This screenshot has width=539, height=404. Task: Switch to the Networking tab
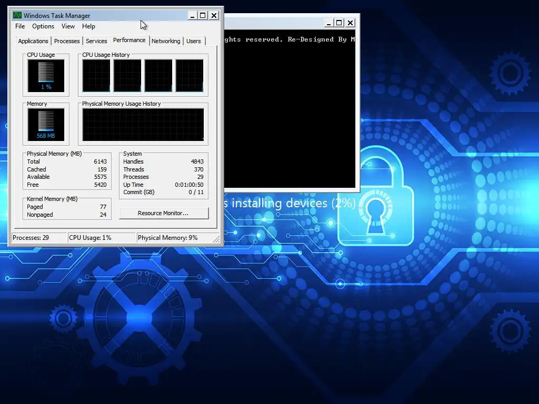[x=166, y=41]
